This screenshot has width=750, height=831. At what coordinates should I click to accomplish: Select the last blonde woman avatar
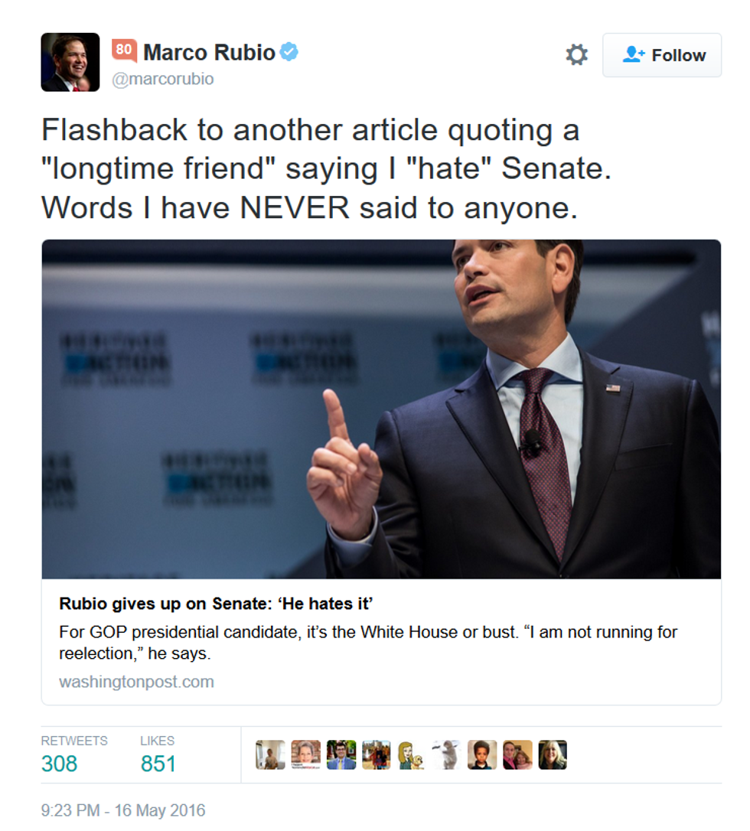(x=553, y=754)
